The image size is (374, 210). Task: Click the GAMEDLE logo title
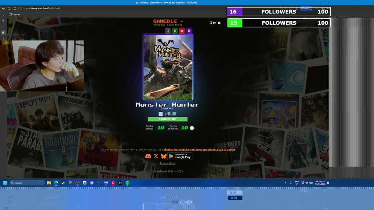[x=165, y=21]
